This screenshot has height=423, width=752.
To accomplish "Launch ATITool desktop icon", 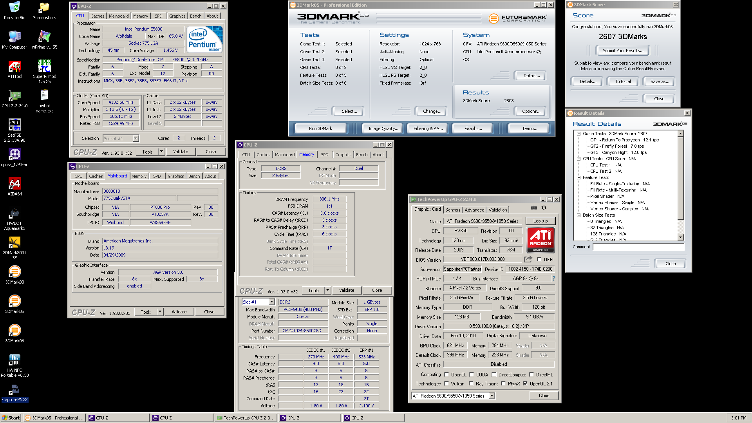I will pos(14,69).
